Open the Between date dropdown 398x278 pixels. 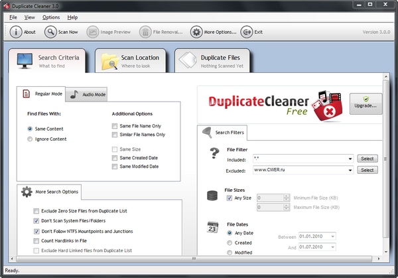(332, 236)
